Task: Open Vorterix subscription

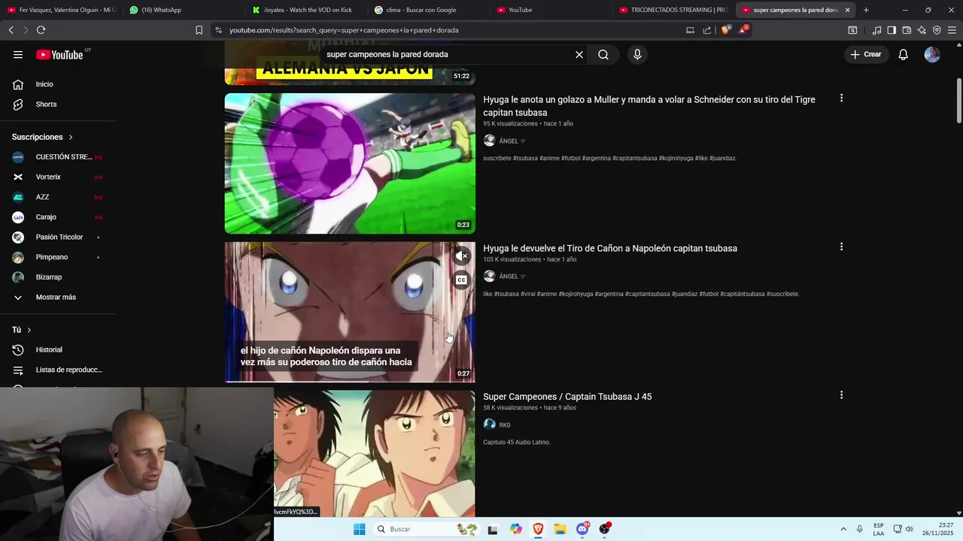Action: pos(58,177)
